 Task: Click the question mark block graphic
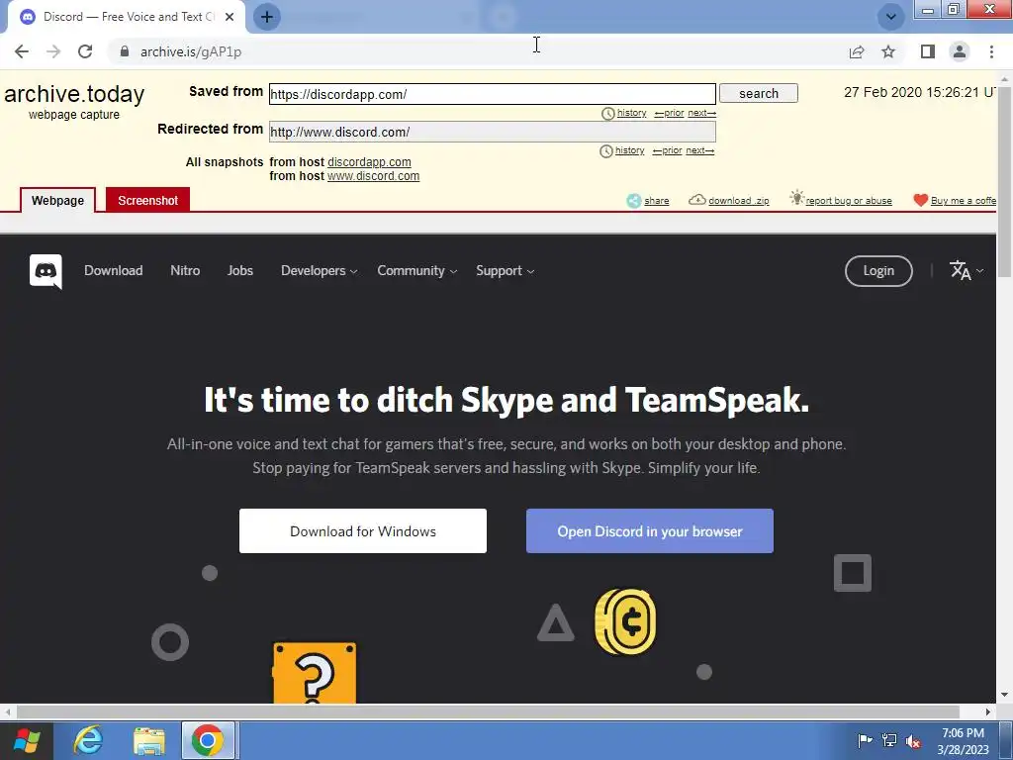tap(315, 673)
